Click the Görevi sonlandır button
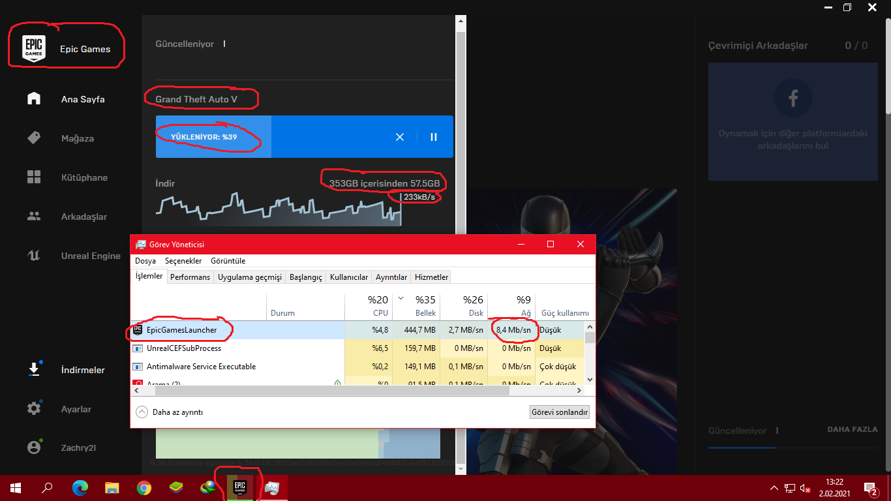This screenshot has width=891, height=501. tap(560, 412)
